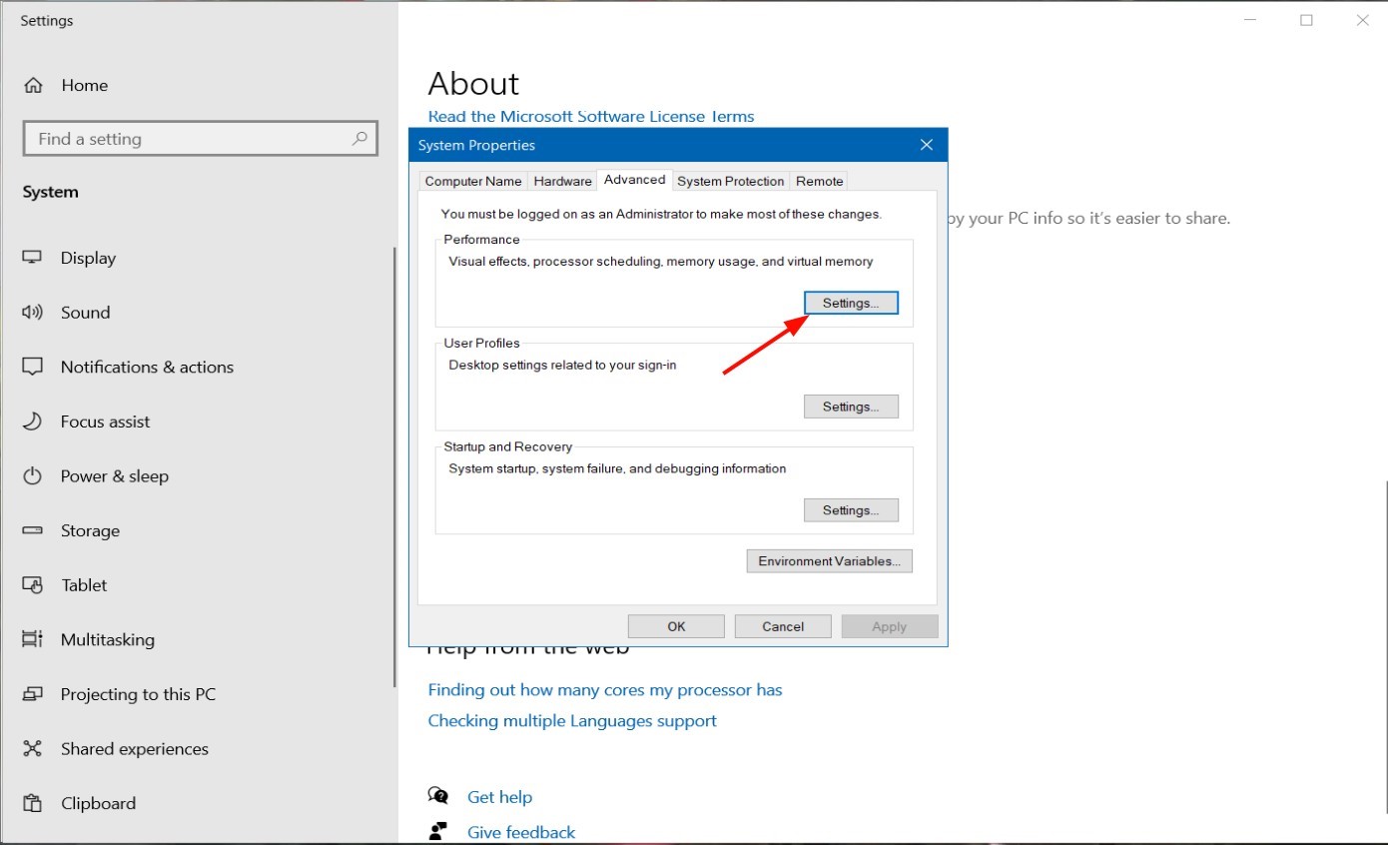Click the search magnifier icon

coord(359,139)
